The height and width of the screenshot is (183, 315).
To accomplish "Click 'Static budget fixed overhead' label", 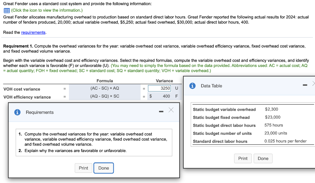I will (221, 118).
